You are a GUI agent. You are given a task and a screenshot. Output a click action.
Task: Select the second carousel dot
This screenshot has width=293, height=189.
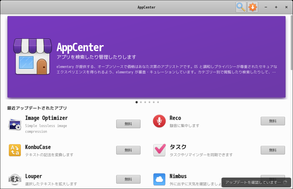(141, 102)
